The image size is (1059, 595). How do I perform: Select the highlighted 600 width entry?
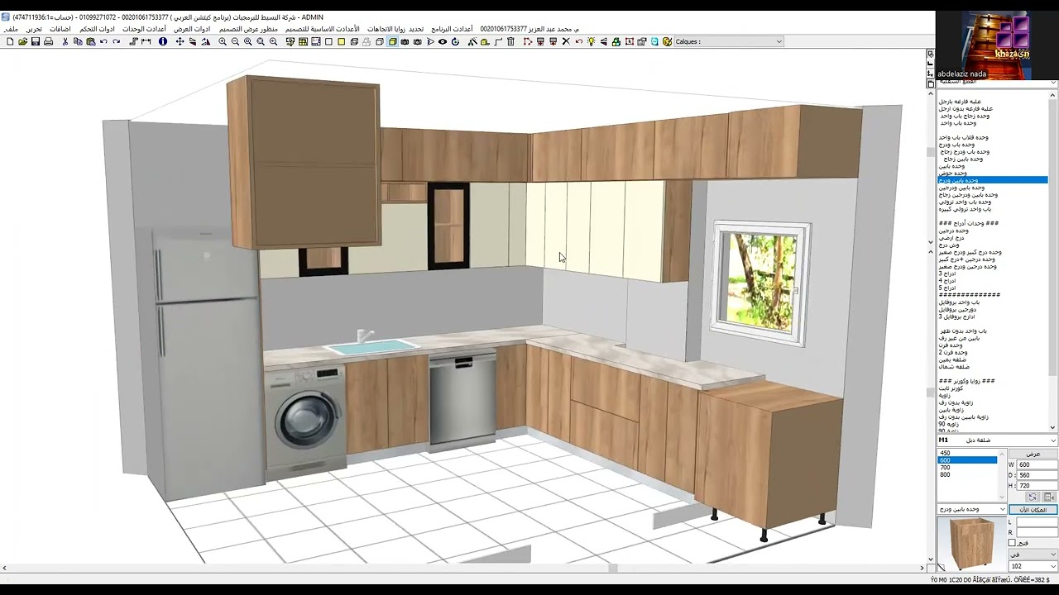coord(966,460)
